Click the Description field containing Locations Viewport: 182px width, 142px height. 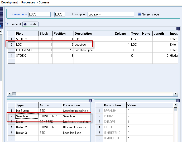click(x=111, y=14)
